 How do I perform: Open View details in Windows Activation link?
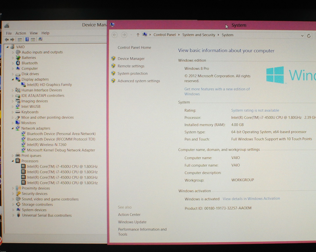pyautogui.click(x=251, y=199)
